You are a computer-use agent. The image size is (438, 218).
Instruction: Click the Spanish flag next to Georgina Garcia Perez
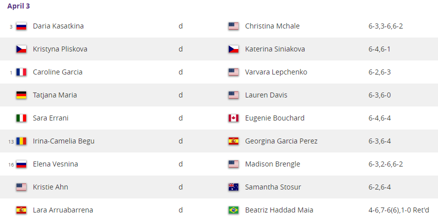[233, 141]
